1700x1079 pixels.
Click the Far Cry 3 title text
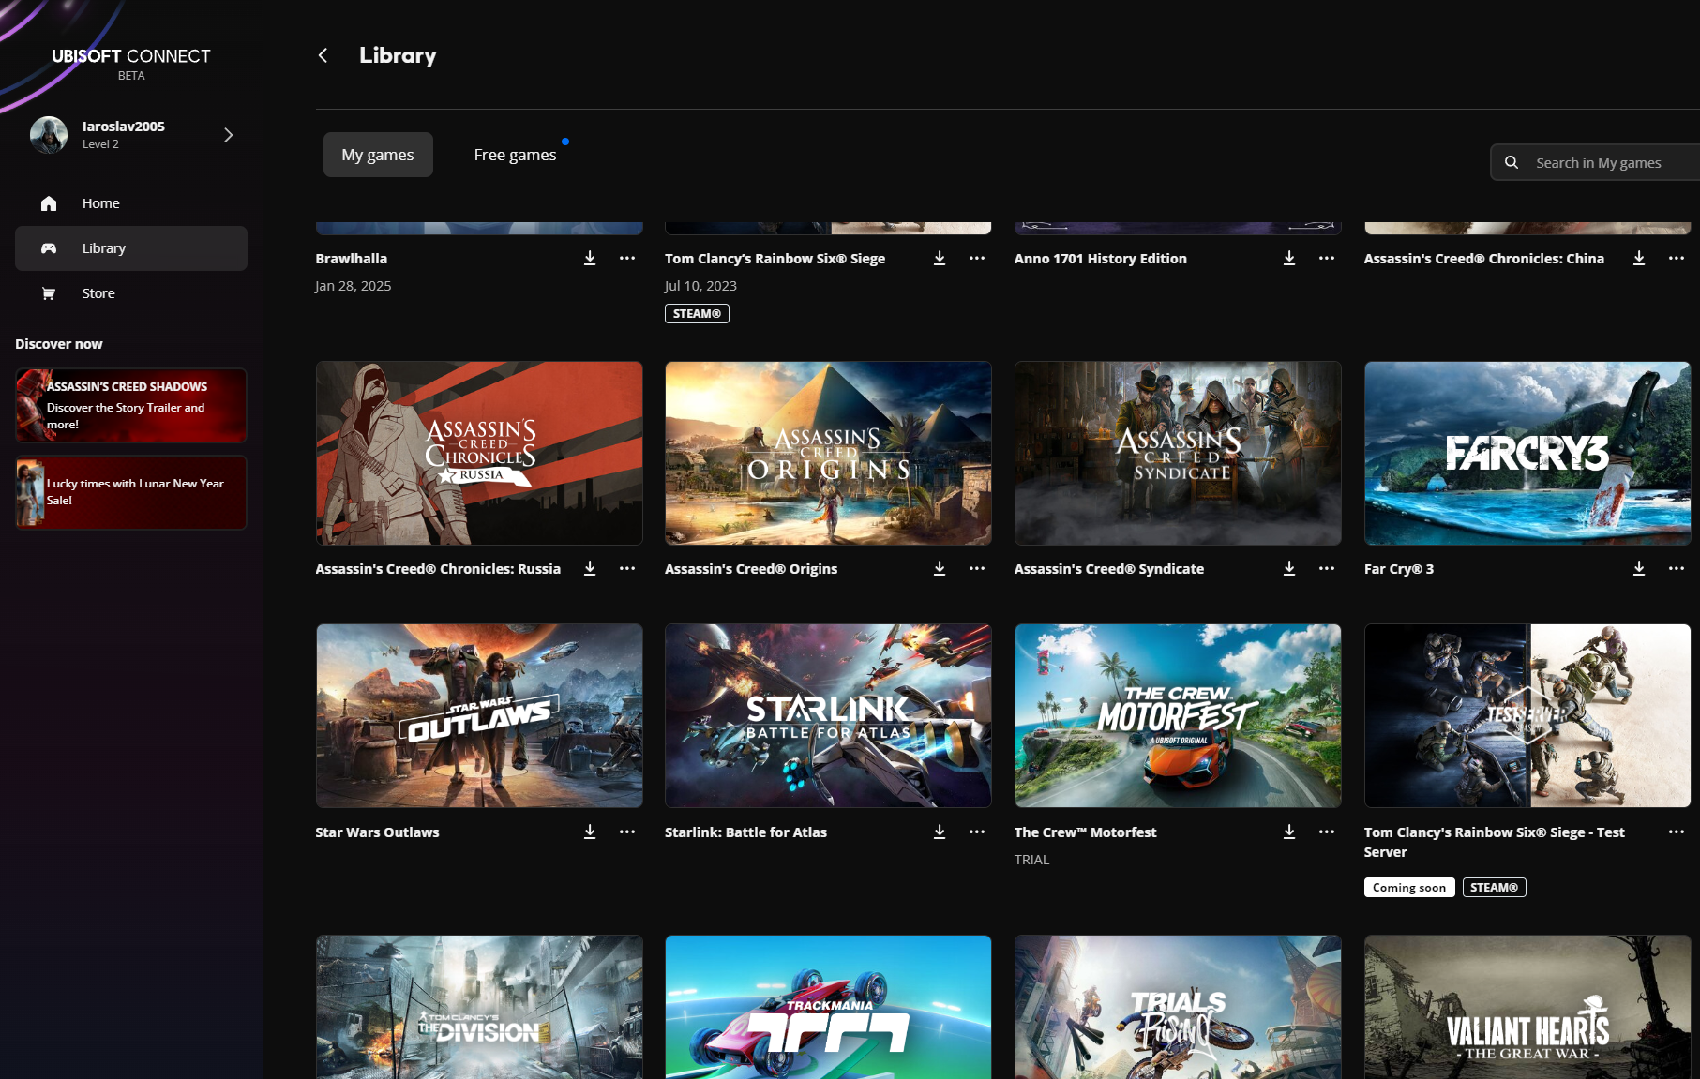pos(1398,569)
